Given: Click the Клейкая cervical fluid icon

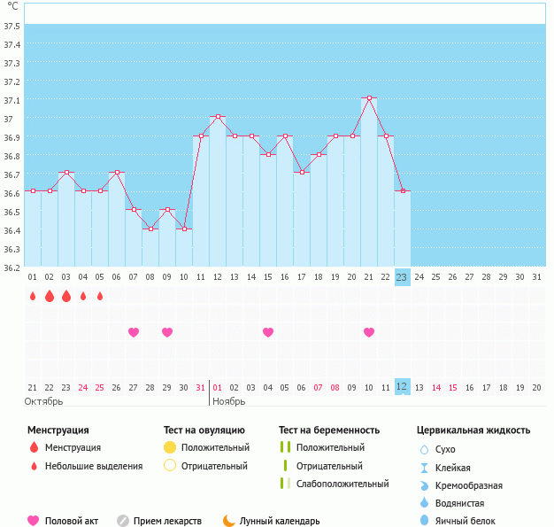Looking at the screenshot, I should pos(424,468).
